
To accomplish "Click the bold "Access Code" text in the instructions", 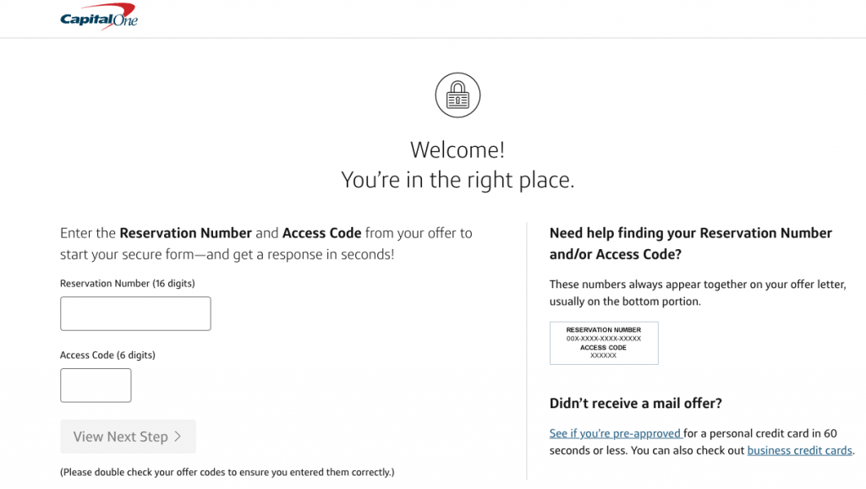I will [321, 233].
